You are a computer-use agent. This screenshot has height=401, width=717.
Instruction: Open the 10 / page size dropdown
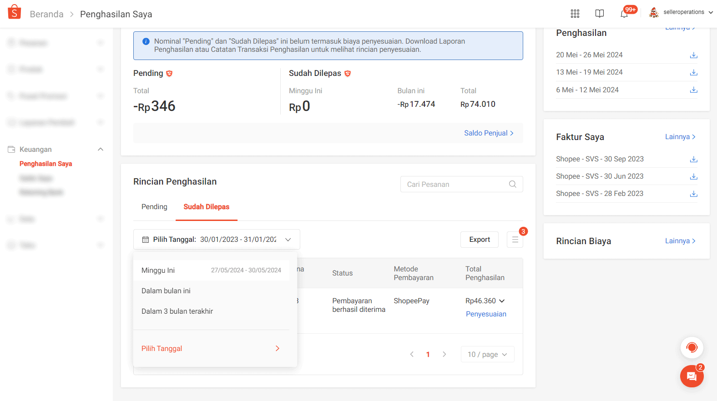point(487,355)
